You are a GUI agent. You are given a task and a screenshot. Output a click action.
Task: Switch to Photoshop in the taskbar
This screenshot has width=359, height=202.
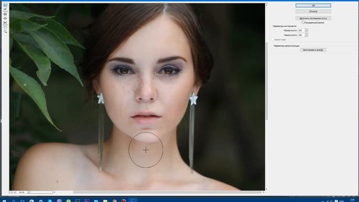click(x=132, y=201)
